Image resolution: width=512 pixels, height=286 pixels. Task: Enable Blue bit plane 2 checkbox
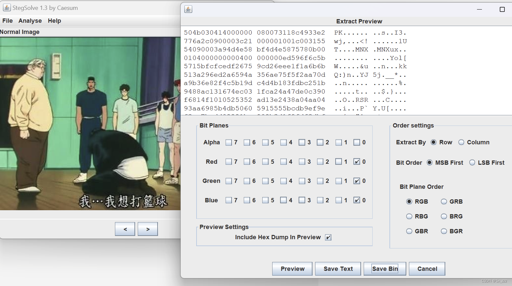320,200
